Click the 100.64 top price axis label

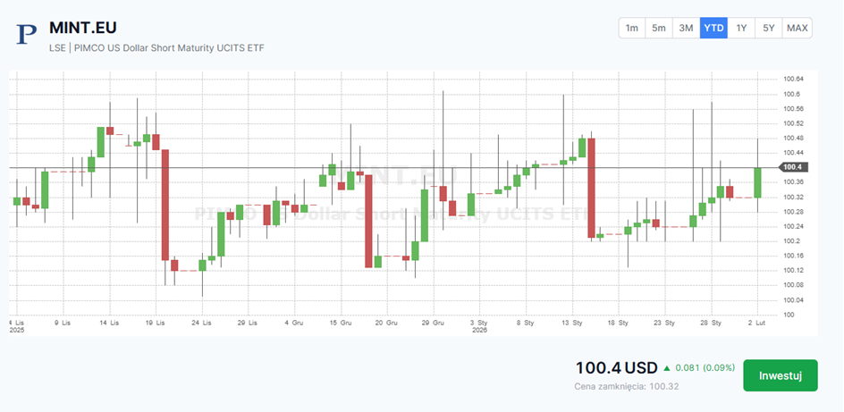(792, 80)
